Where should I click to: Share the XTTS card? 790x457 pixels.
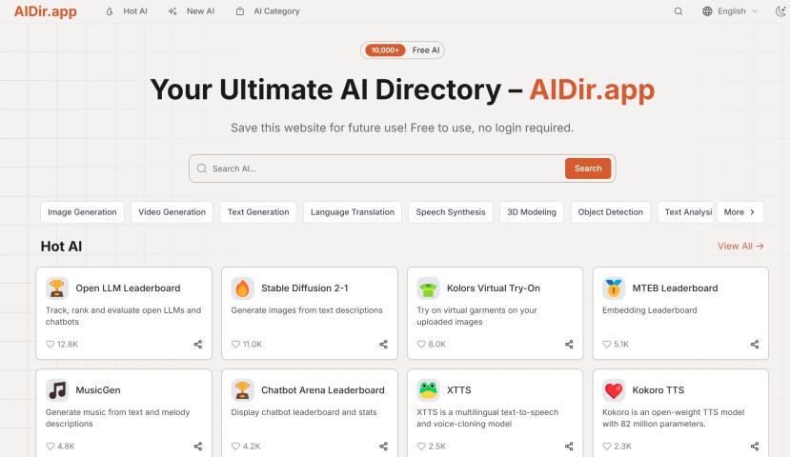569,446
